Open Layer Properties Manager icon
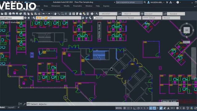This screenshot has height=111, width=197. pyautogui.click(x=34, y=18)
